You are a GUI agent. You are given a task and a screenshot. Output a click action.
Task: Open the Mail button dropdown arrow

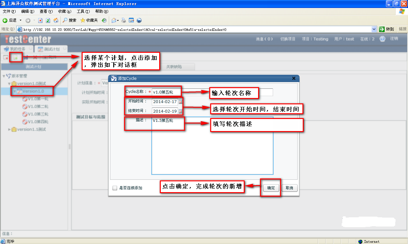[x=118, y=20]
